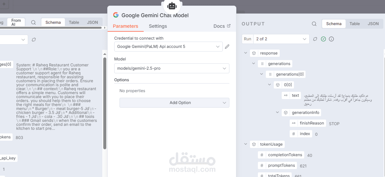Click the value 621 beside promptTokens
The height and width of the screenshot is (177, 385).
[x=303, y=166]
